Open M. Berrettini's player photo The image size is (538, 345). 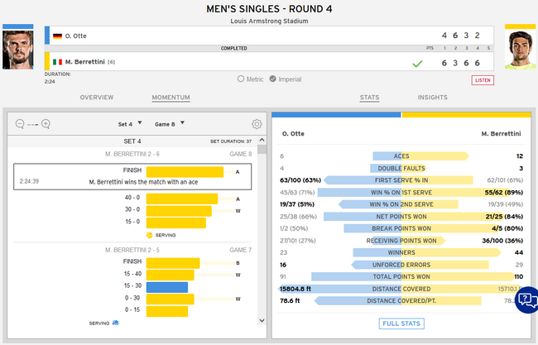click(516, 46)
